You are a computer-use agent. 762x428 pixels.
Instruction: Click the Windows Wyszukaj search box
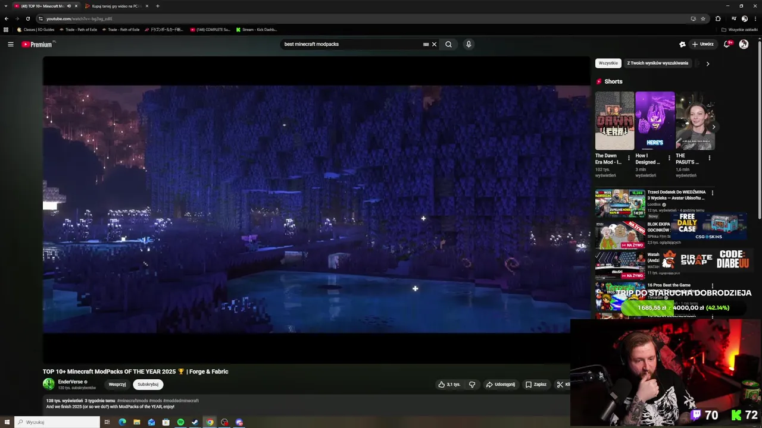click(57, 422)
